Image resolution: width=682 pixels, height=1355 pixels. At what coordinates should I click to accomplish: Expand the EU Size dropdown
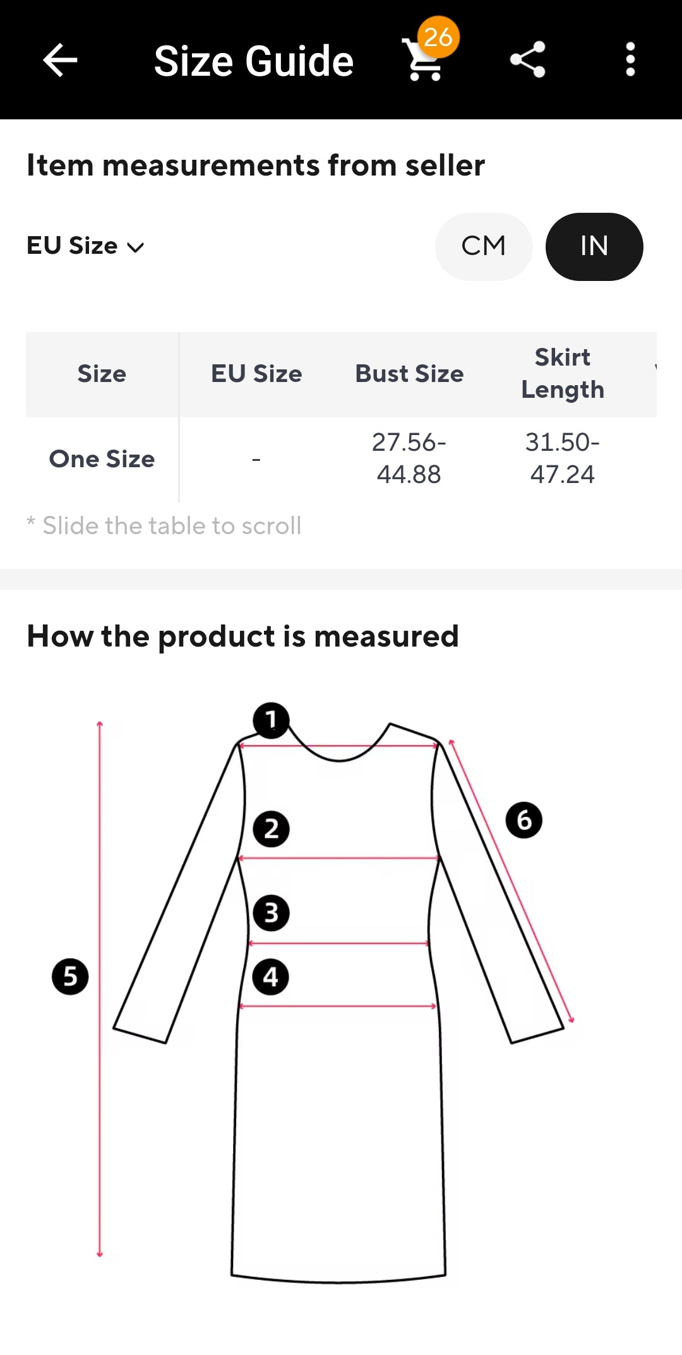pyautogui.click(x=86, y=246)
